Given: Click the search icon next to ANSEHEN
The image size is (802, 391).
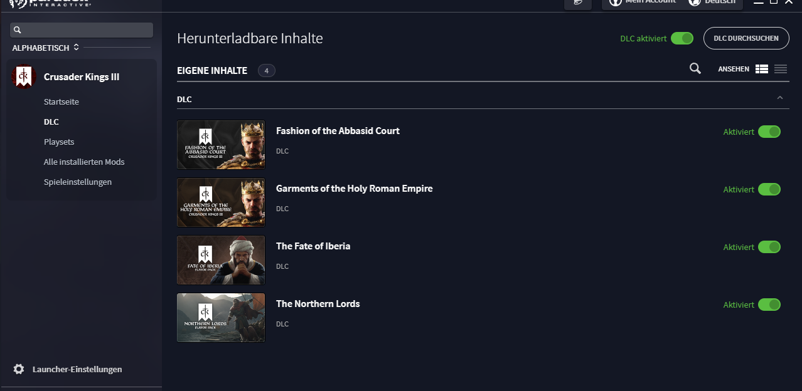Looking at the screenshot, I should pos(695,68).
